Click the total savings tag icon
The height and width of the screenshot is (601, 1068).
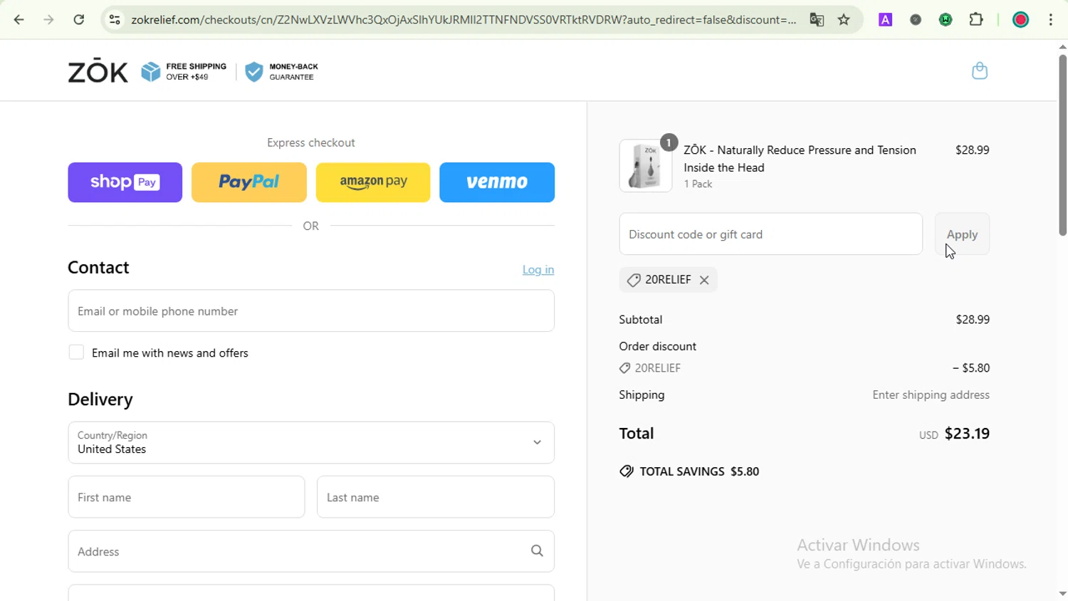(627, 471)
